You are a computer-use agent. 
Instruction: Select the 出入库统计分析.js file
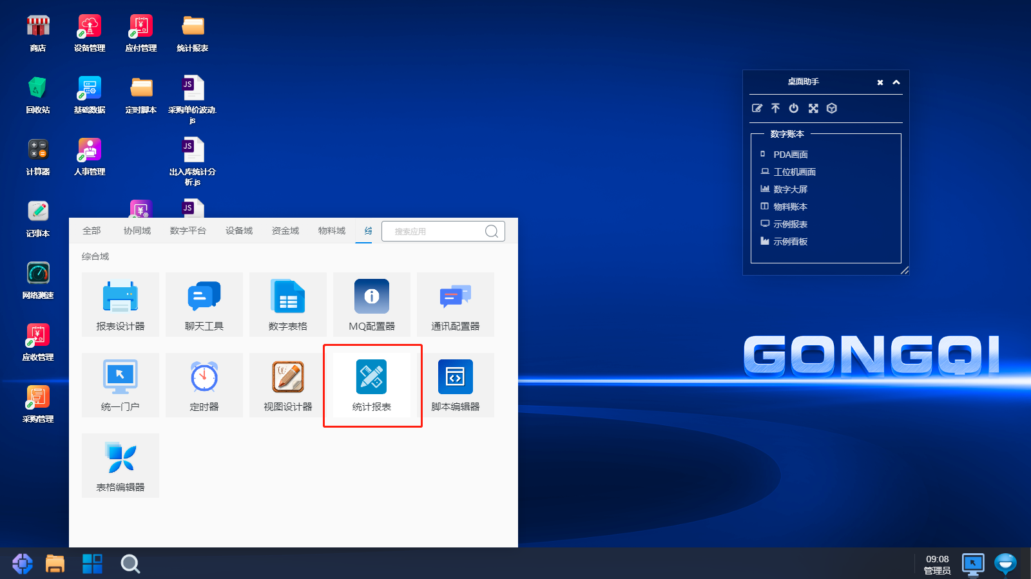click(193, 162)
